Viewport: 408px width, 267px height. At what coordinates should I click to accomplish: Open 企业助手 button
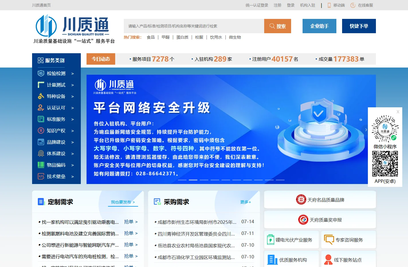319,26
